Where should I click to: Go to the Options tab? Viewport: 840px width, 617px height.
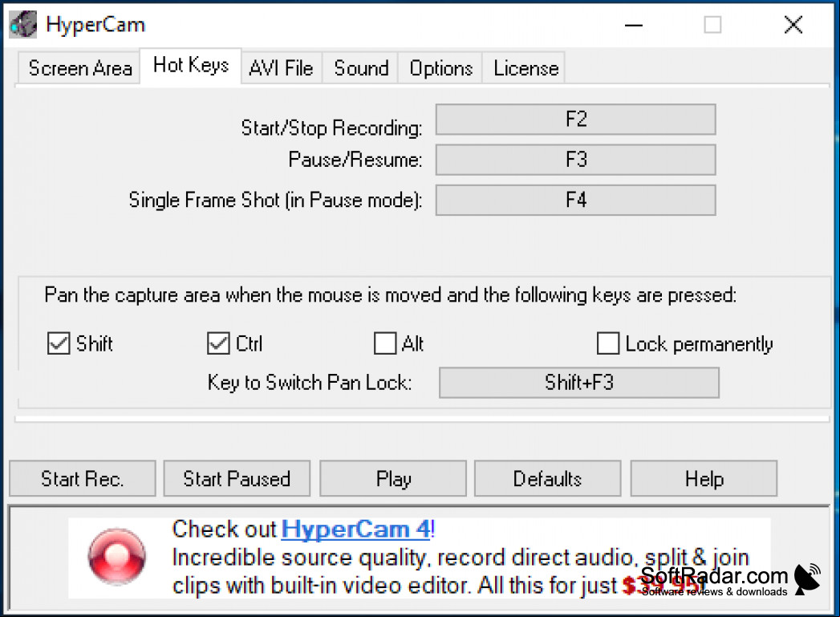tap(440, 68)
